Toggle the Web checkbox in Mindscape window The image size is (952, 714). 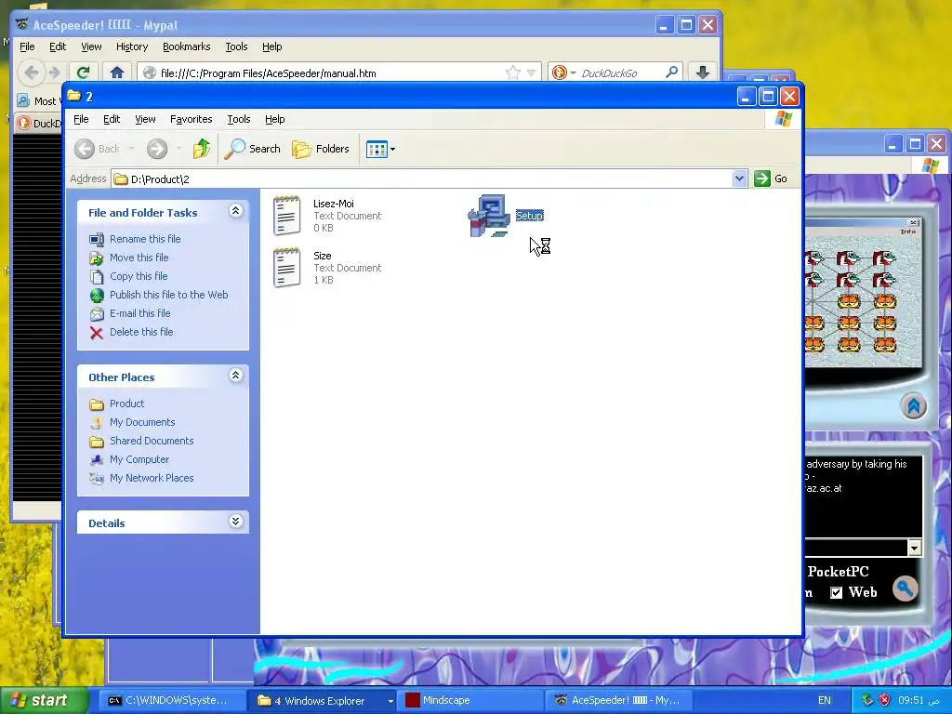pos(836,592)
